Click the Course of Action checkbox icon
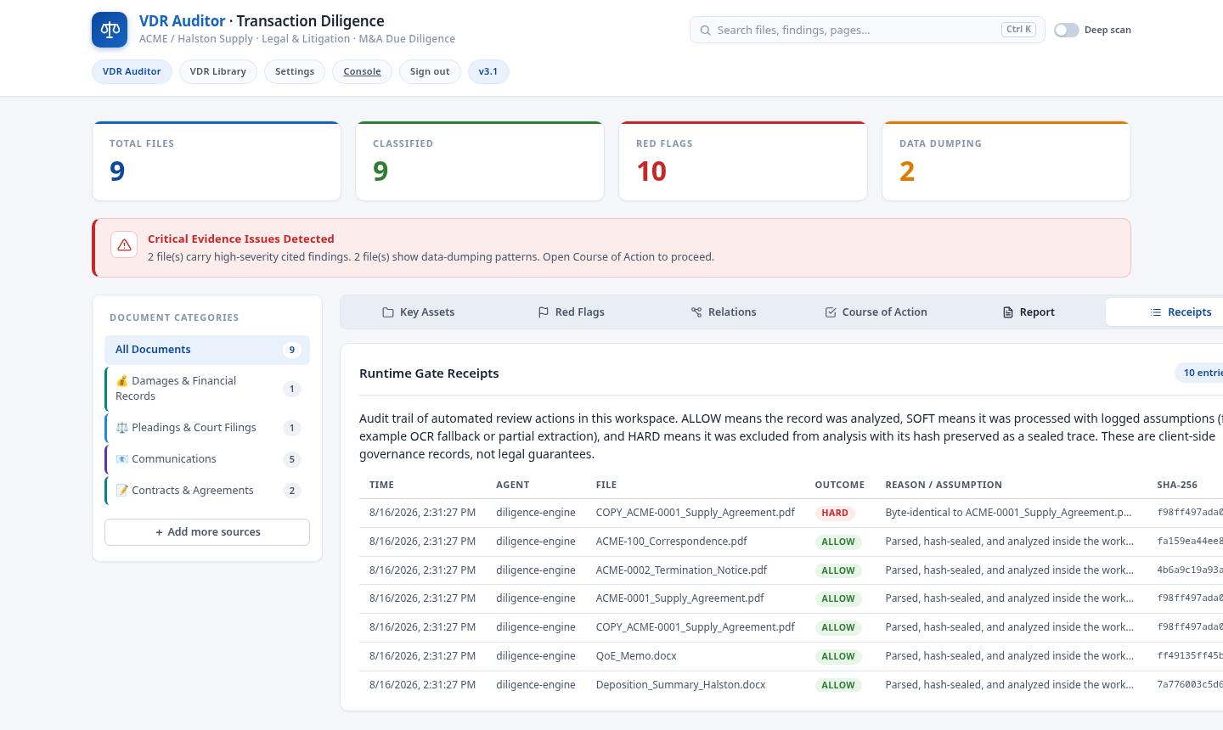The width and height of the screenshot is (1223, 730). pos(831,312)
